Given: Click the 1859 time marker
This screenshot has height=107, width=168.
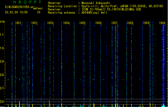Looking at the screenshot, I should (146, 23).
